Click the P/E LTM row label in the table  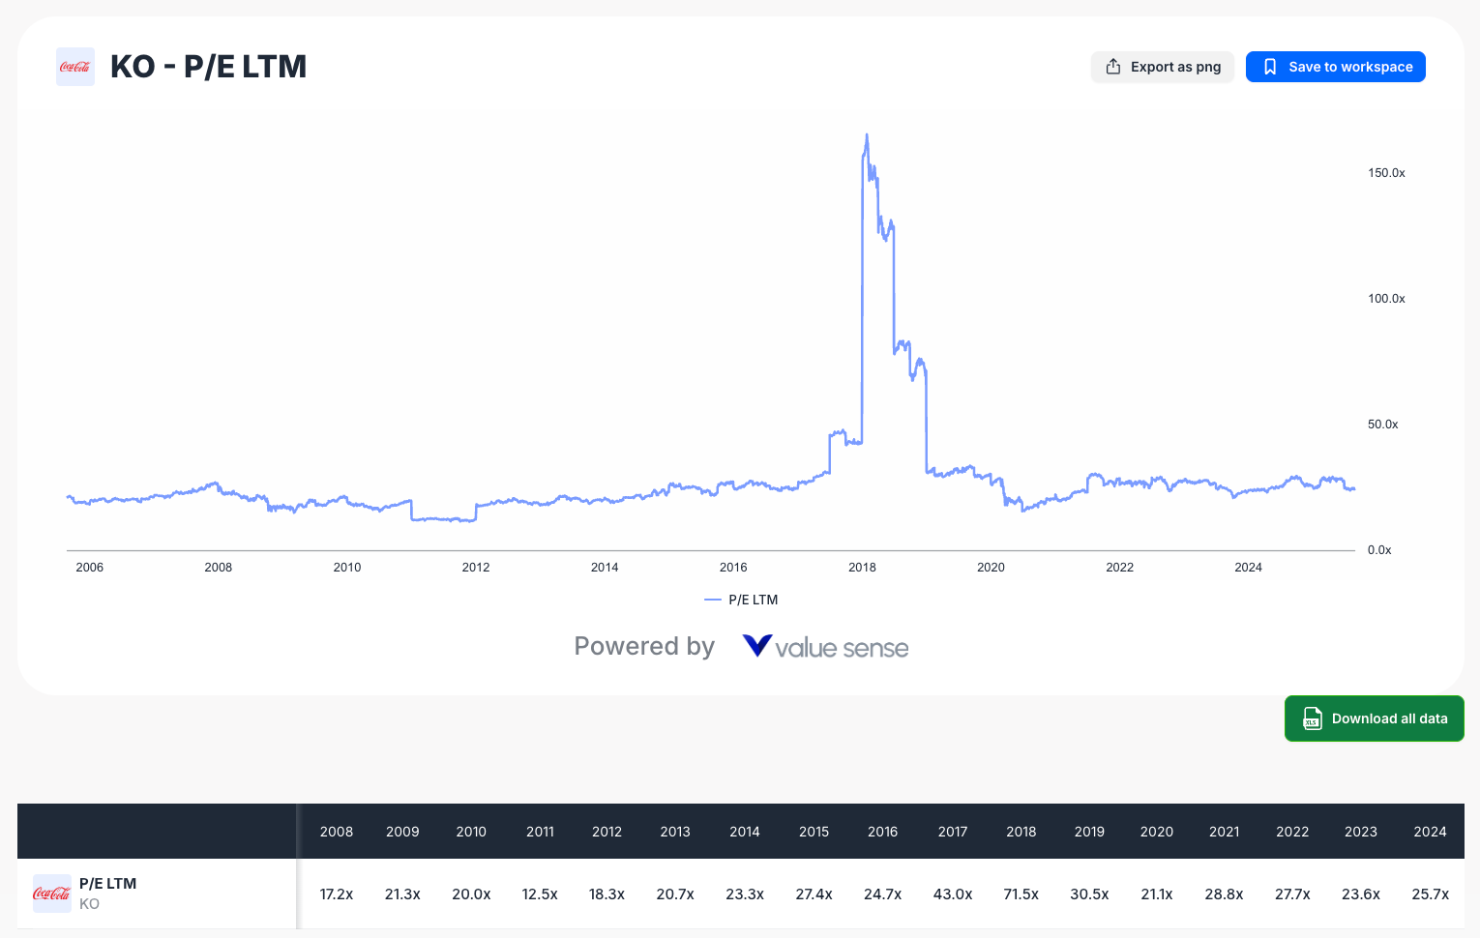pyautogui.click(x=109, y=883)
